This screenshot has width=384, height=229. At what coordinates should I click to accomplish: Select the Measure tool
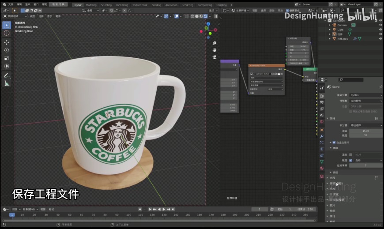pos(7,83)
